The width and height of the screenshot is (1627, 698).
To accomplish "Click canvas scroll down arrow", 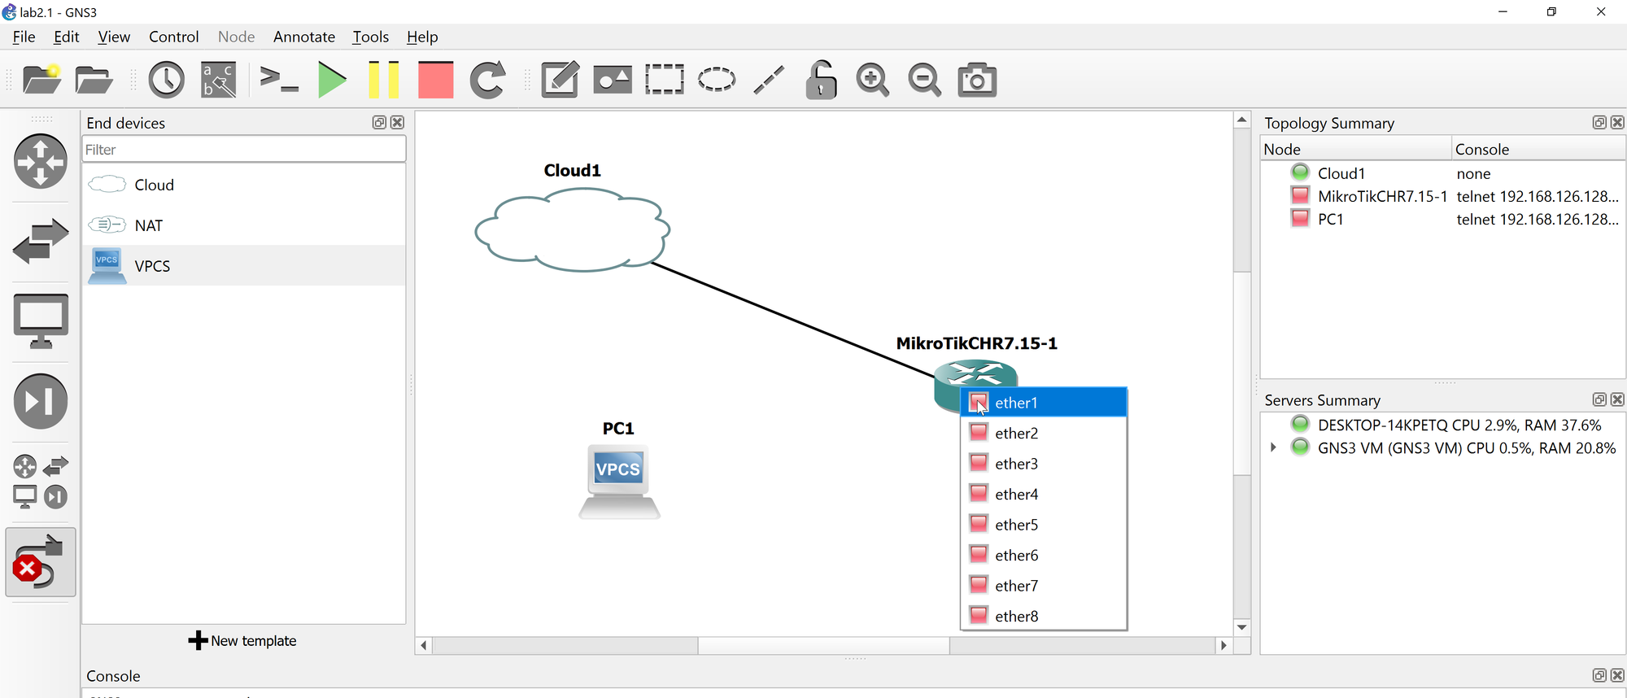I will tap(1241, 627).
